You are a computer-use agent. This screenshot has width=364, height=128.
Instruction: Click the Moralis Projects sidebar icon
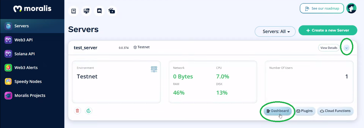pos(8,95)
